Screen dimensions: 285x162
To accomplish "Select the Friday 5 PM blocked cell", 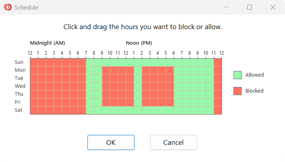I will click(x=170, y=102).
